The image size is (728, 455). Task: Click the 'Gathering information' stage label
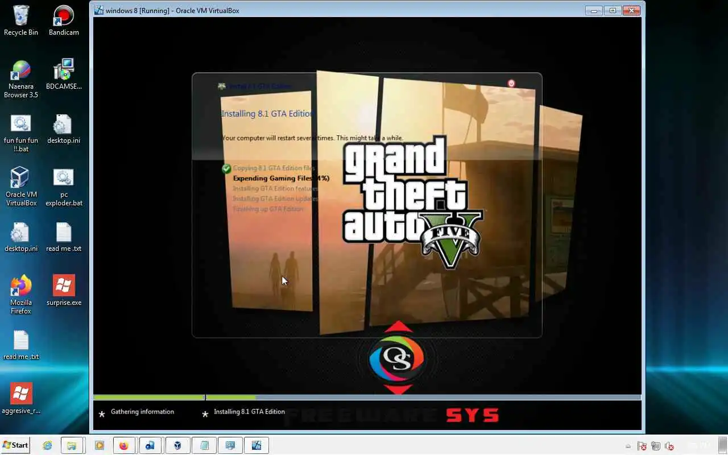click(142, 412)
